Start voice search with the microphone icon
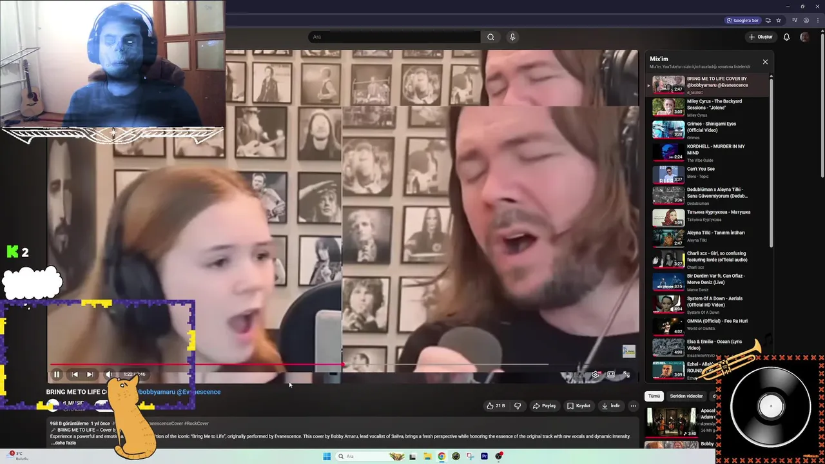The image size is (825, 464). 512,37
